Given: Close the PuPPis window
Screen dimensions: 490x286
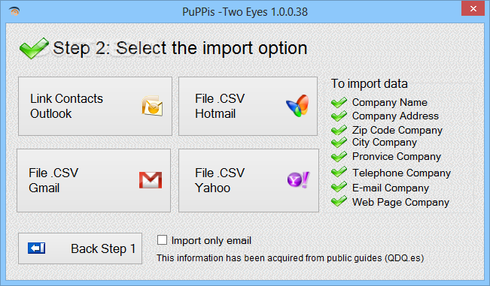Looking at the screenshot, I should tap(473, 8).
